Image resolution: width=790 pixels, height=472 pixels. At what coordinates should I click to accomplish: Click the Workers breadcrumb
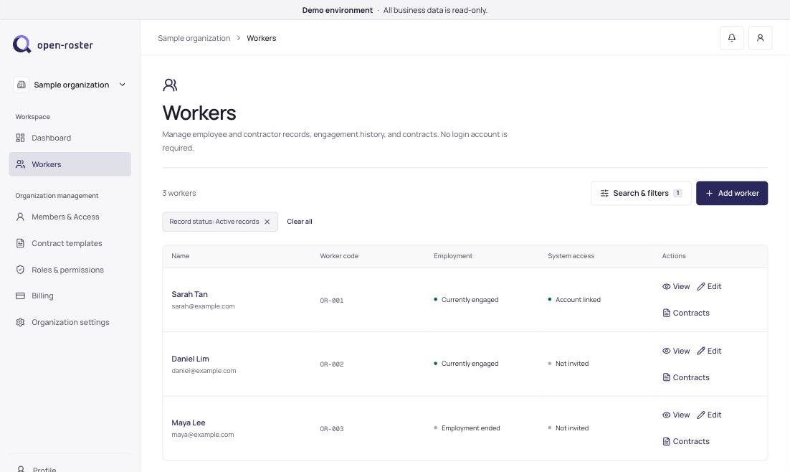coord(262,38)
